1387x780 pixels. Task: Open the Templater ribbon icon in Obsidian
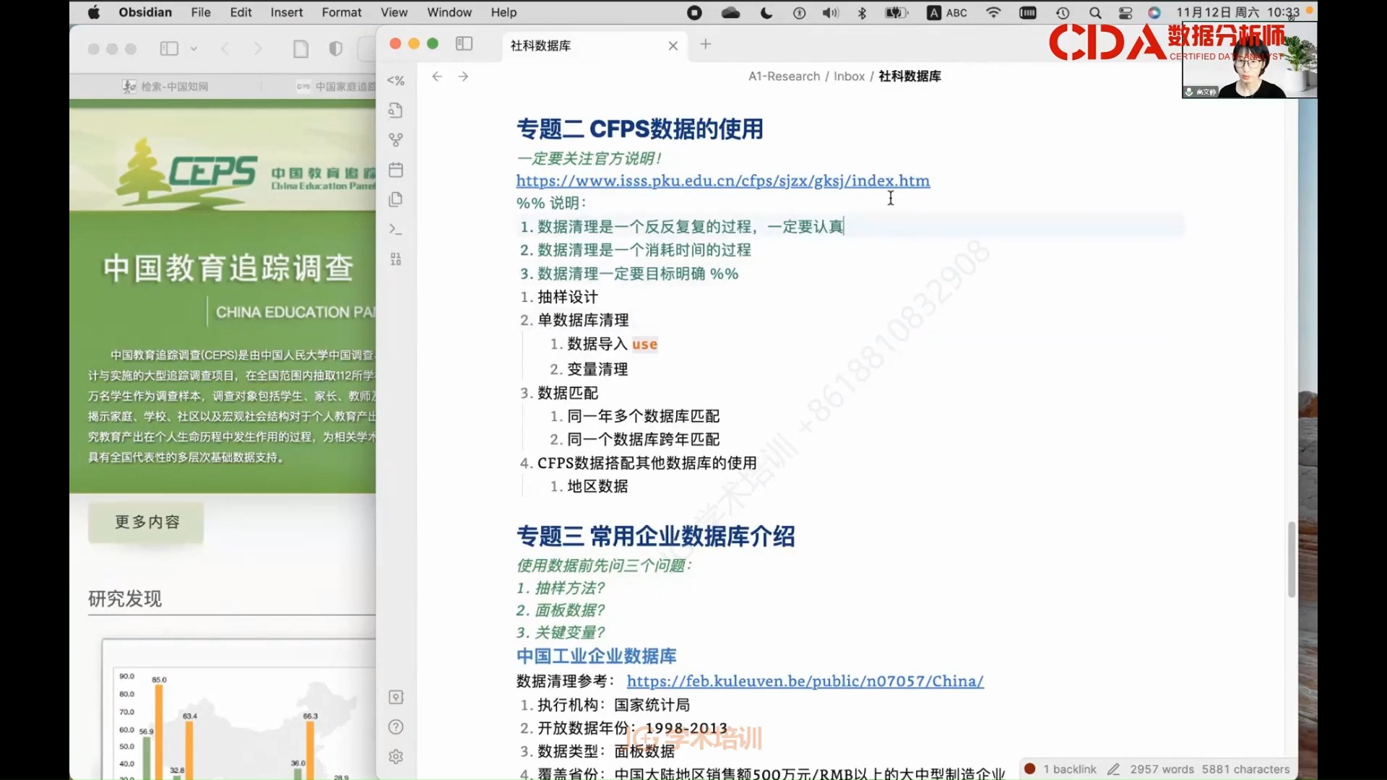pyautogui.click(x=395, y=80)
